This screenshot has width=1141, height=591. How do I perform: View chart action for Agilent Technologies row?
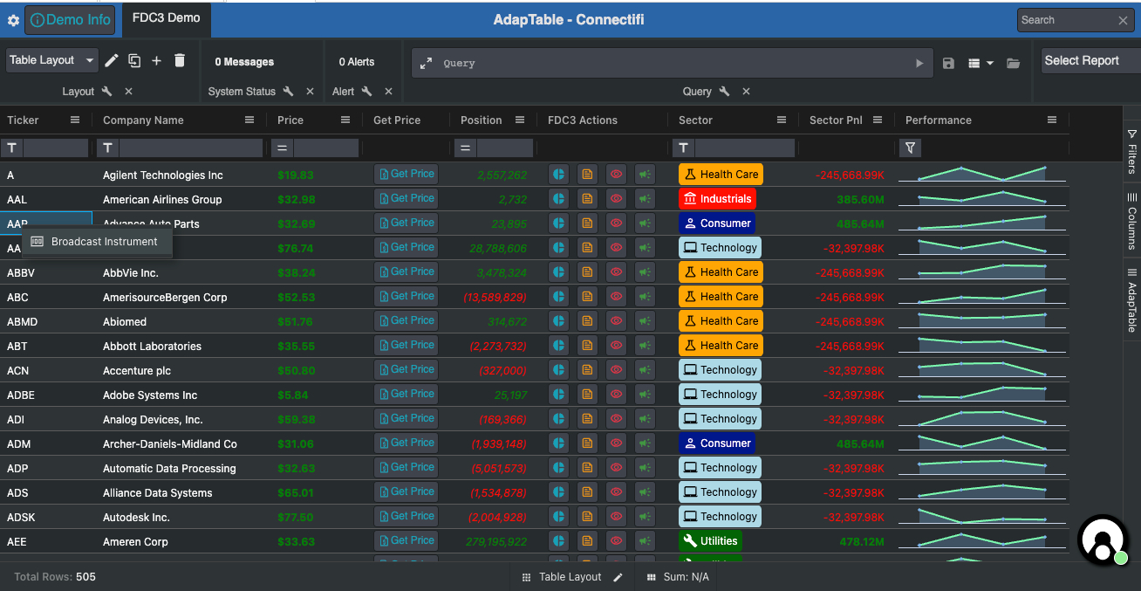(x=558, y=175)
